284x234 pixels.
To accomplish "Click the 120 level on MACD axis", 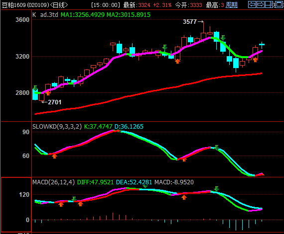I will pyautogui.click(x=24, y=195).
